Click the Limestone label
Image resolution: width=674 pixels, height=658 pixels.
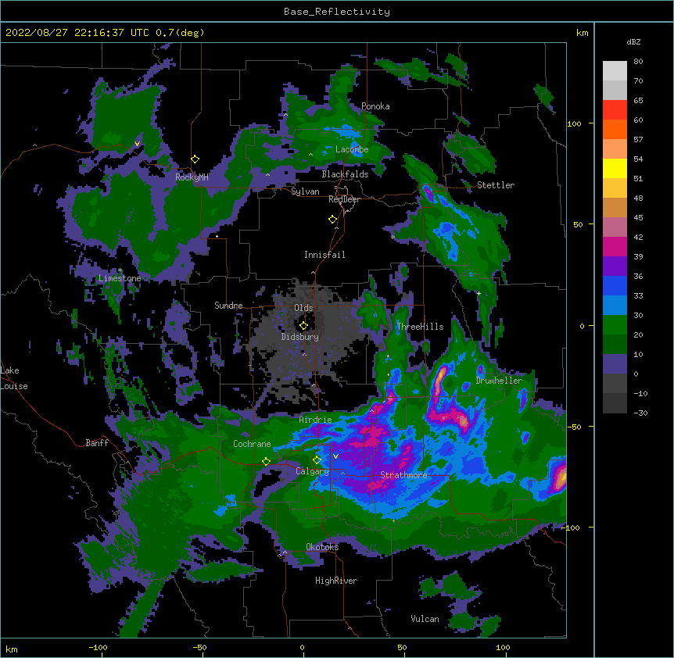click(x=120, y=278)
